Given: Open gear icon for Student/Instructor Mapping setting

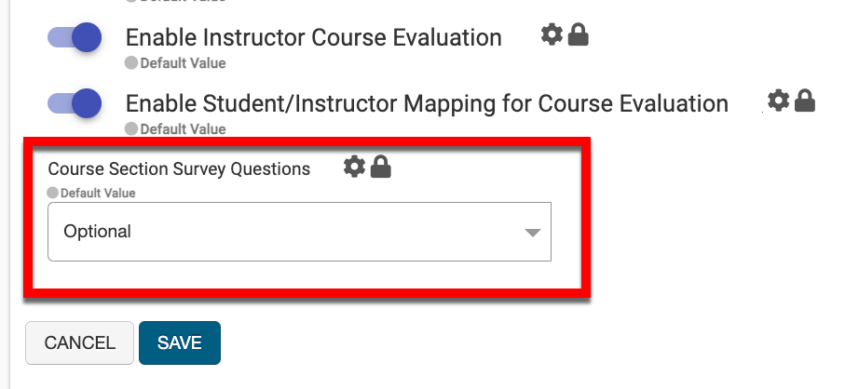Looking at the screenshot, I should (779, 100).
